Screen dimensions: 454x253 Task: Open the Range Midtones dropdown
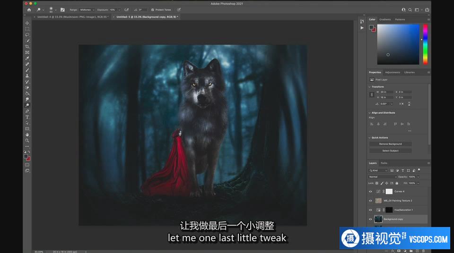(x=87, y=10)
